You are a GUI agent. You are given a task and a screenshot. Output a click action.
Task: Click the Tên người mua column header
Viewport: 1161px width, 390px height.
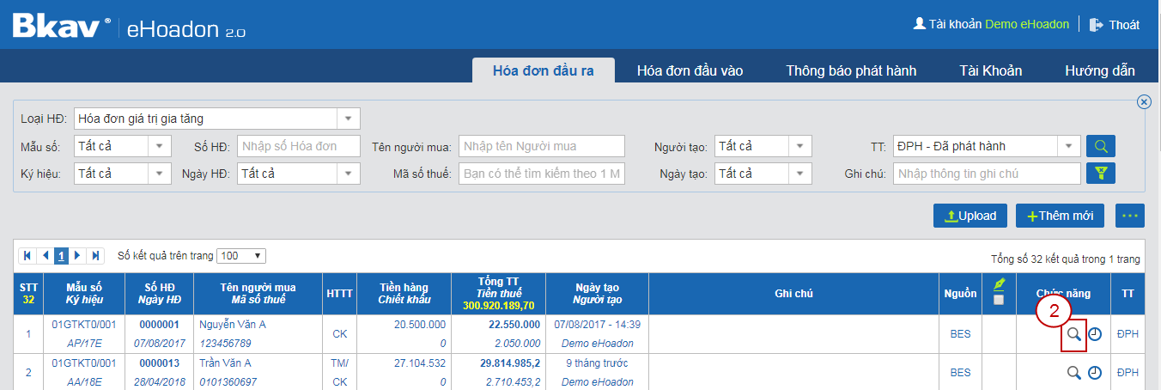point(258,294)
